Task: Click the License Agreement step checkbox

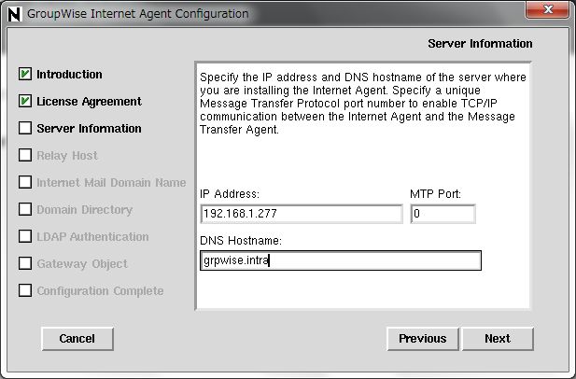Action: (x=25, y=101)
